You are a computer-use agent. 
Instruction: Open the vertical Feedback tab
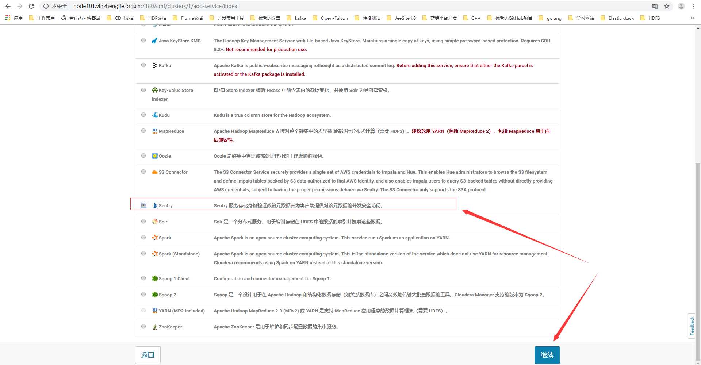(x=692, y=326)
